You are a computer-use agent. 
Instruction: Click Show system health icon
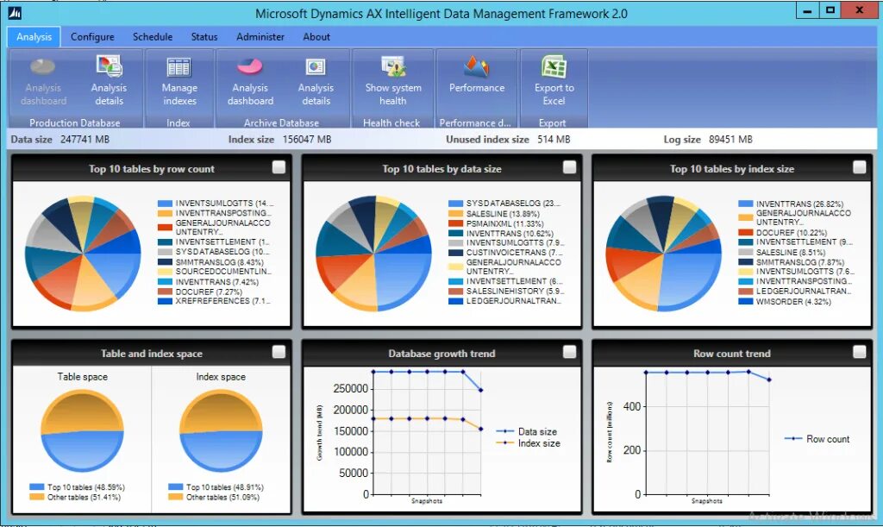click(x=393, y=67)
